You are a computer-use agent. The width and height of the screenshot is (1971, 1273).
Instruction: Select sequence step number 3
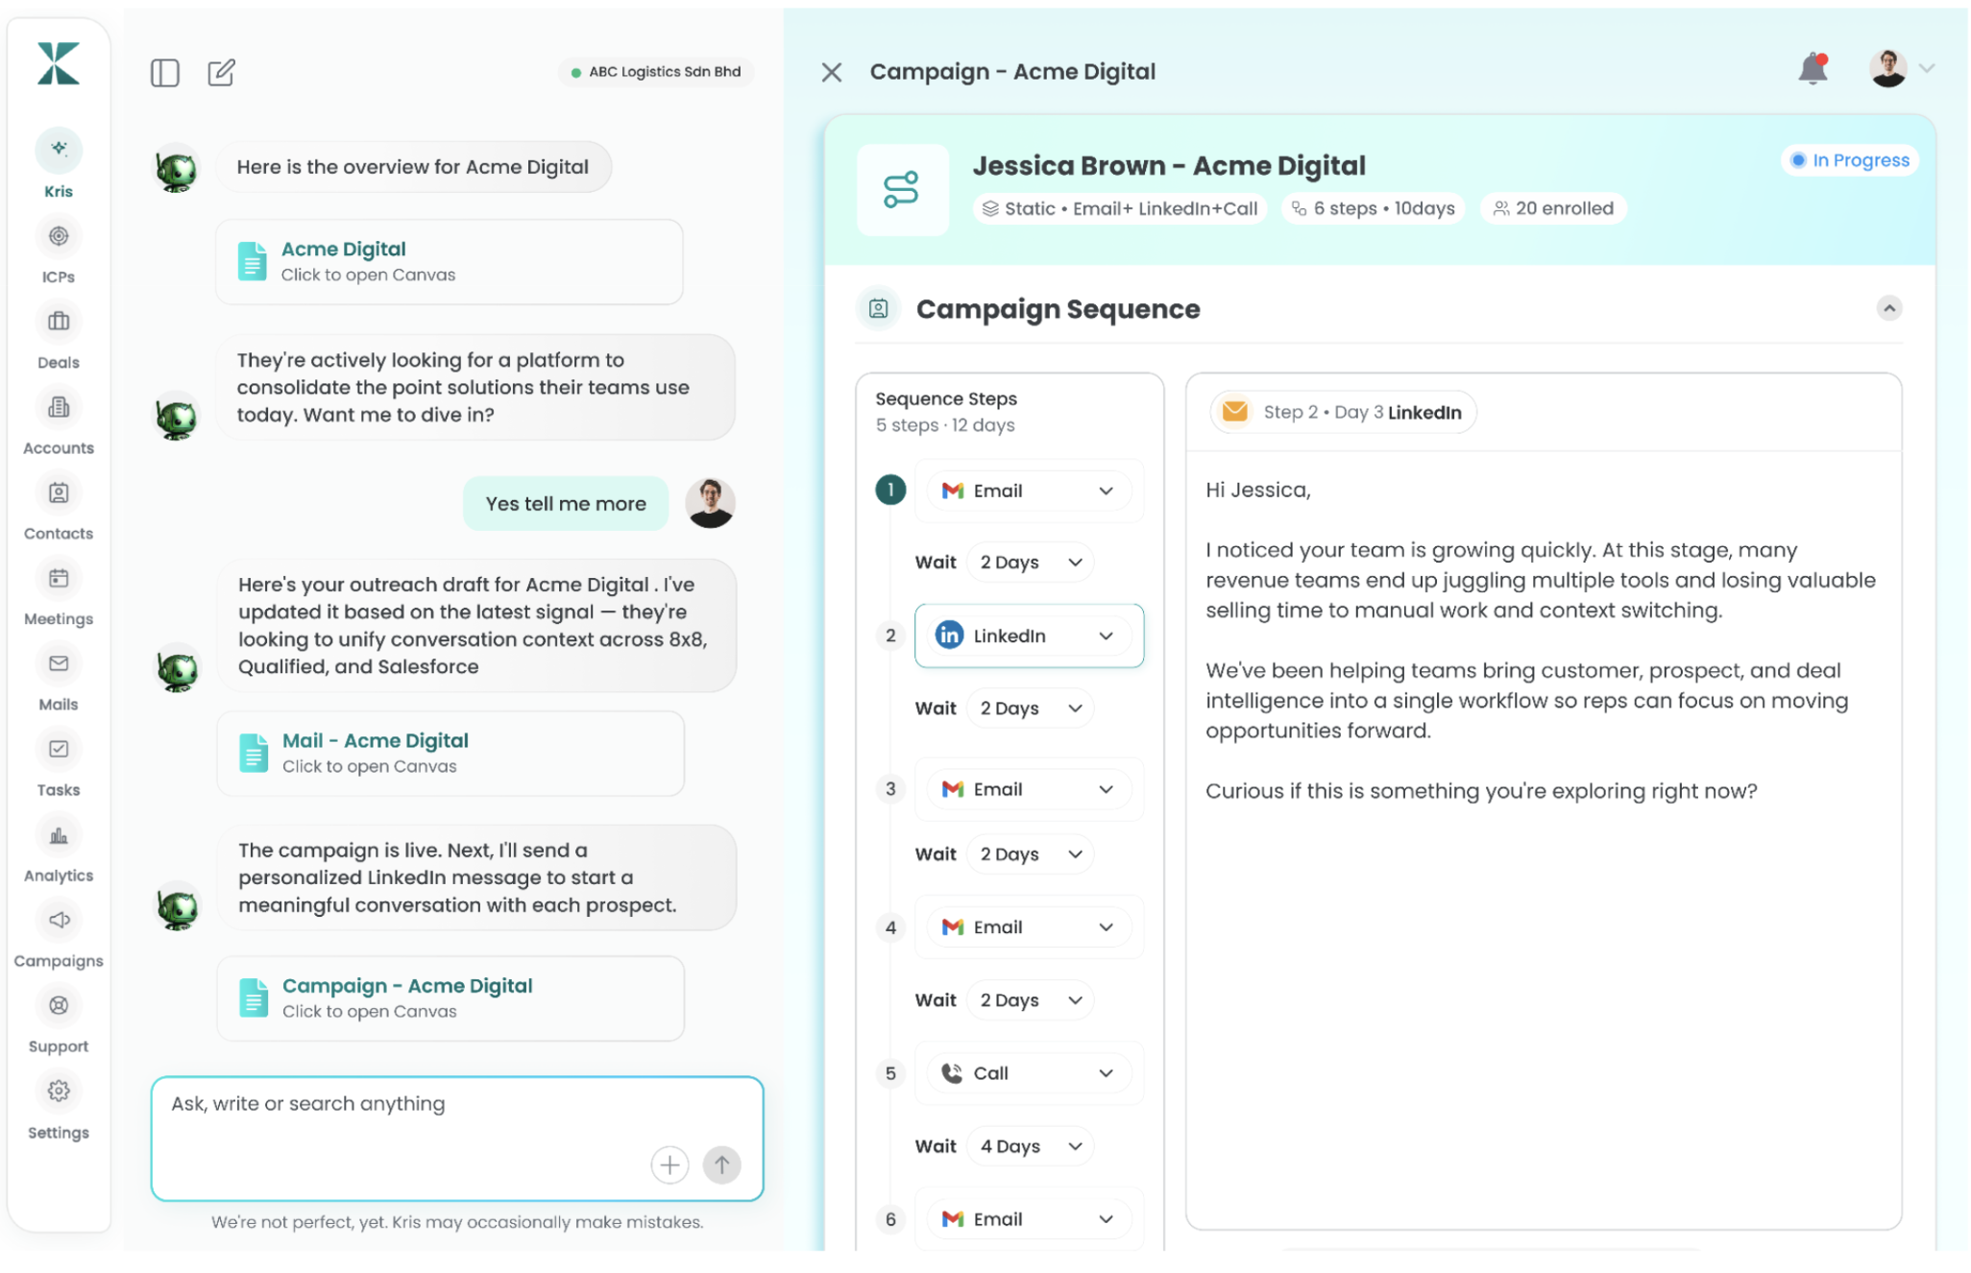tap(890, 789)
